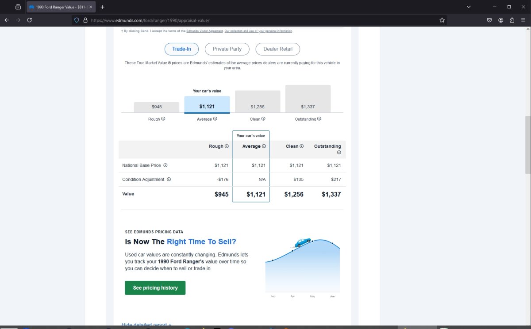Select the $1,337 Outstanding value bar
The width and height of the screenshot is (531, 329).
point(308,99)
